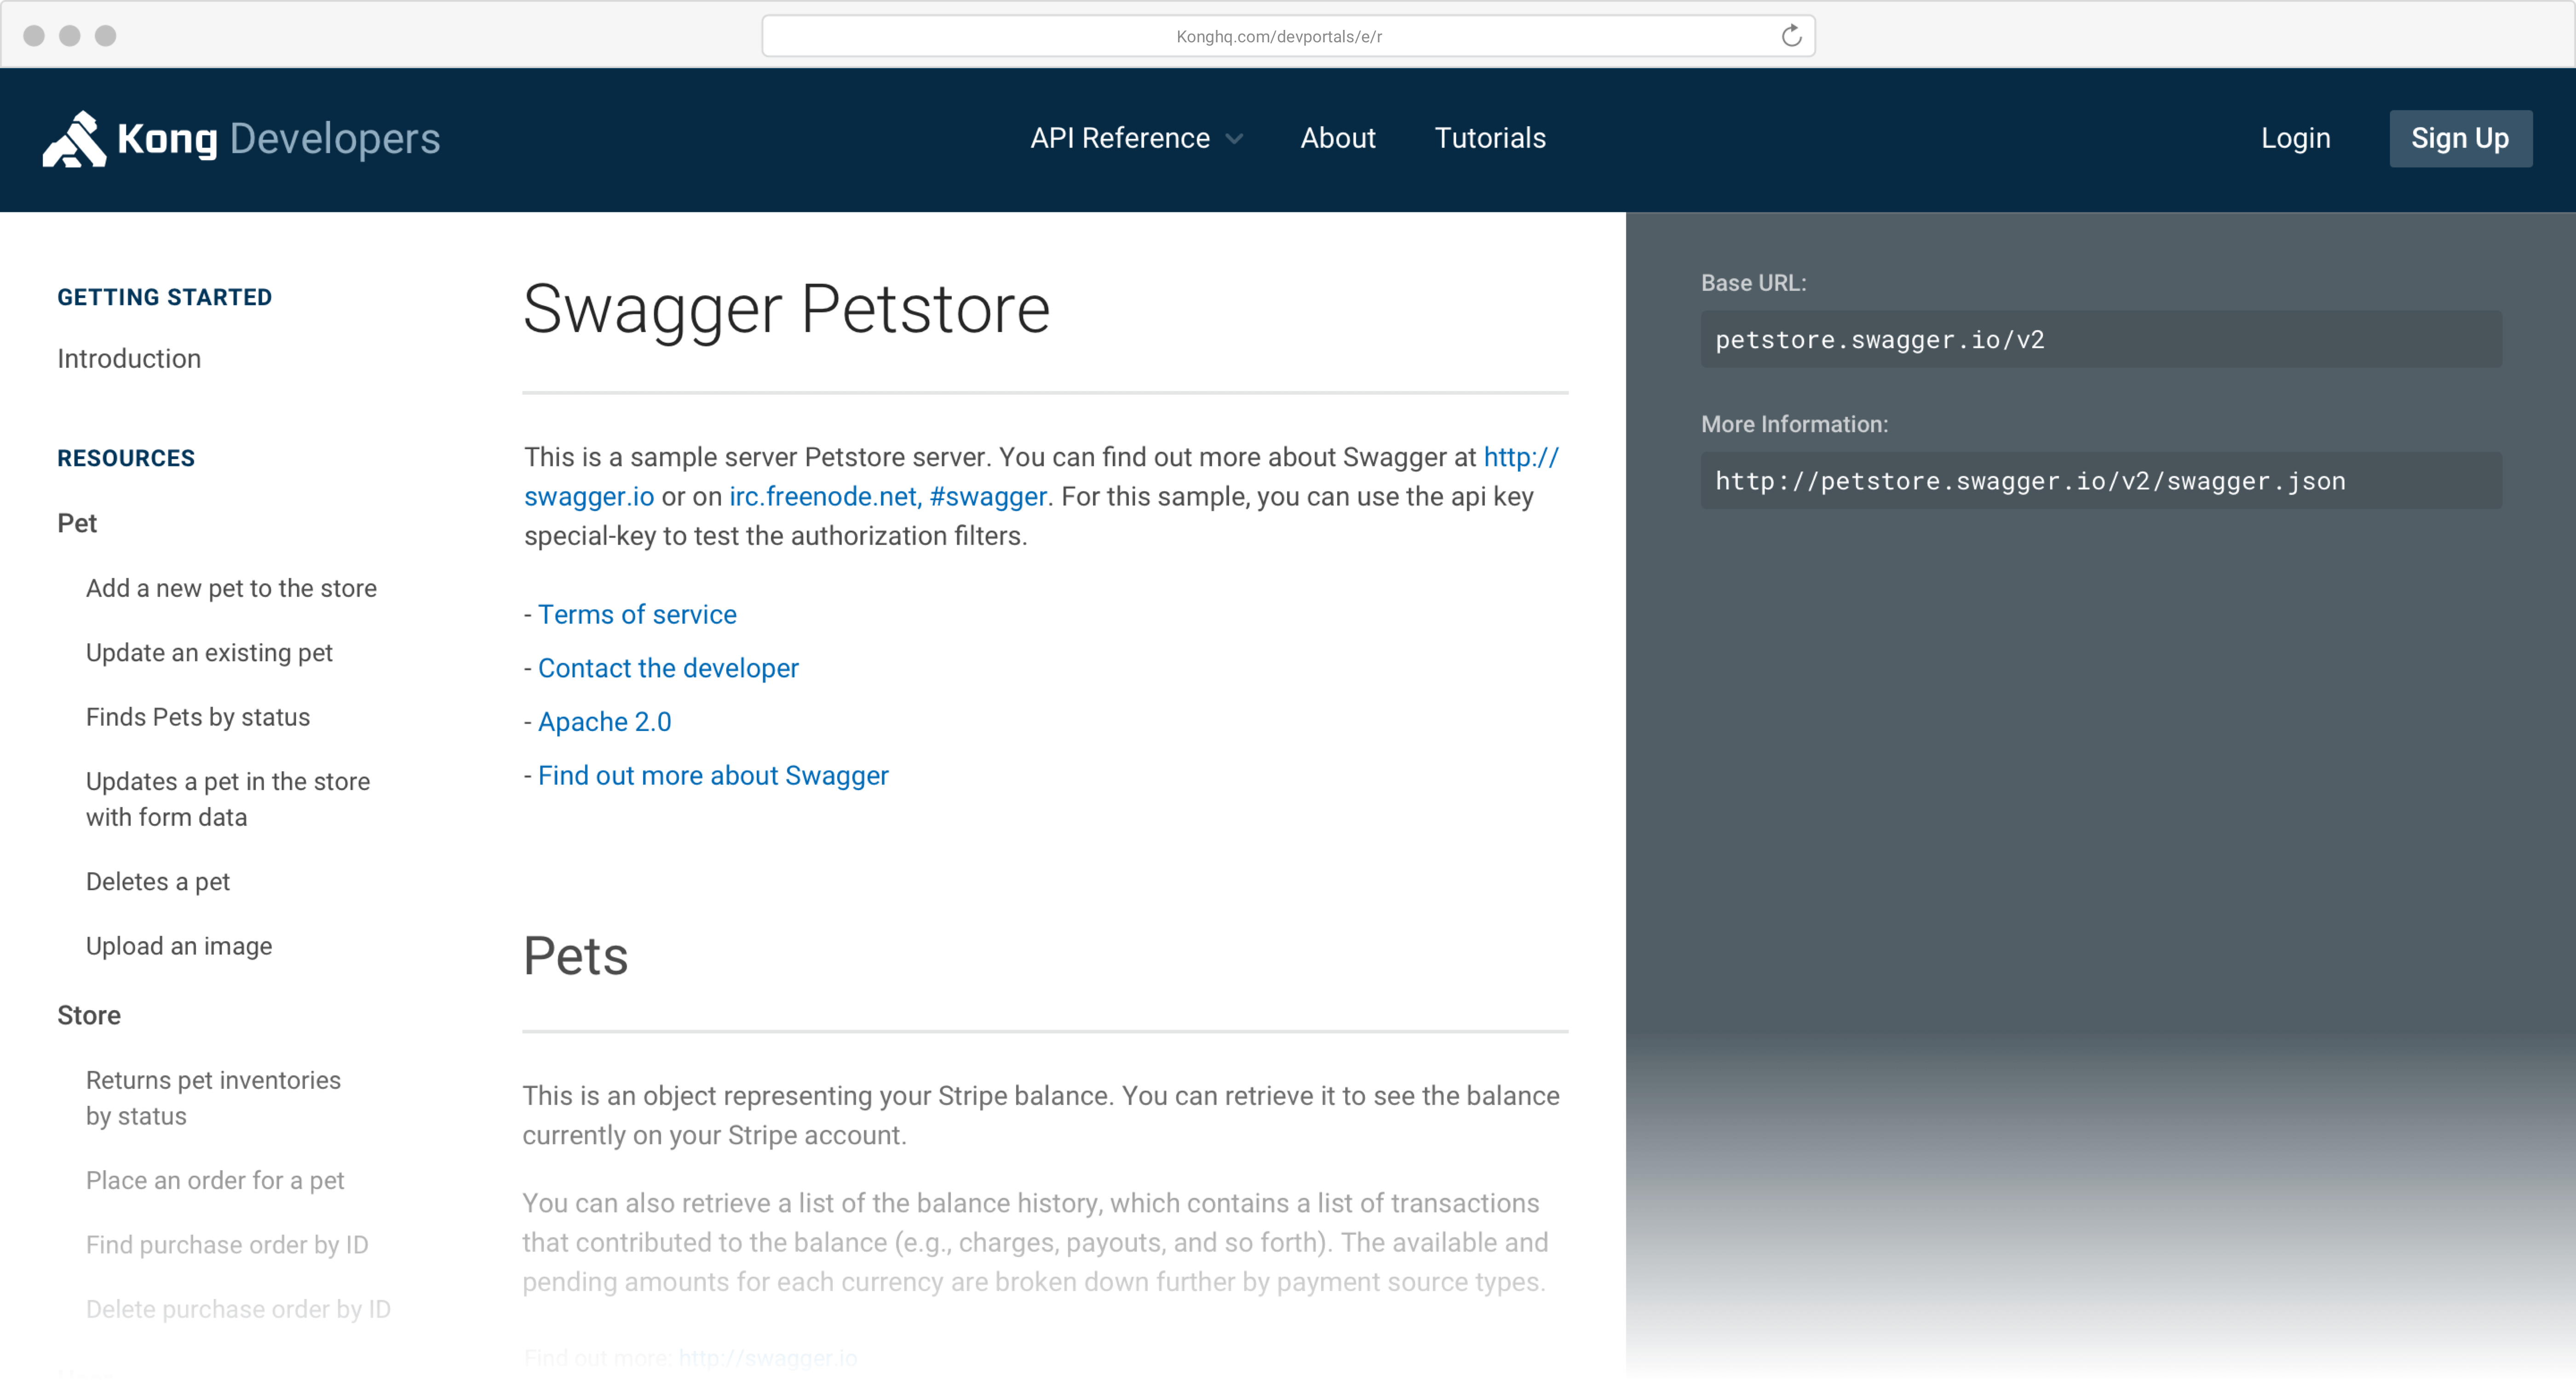This screenshot has height=1380, width=2576.
Task: Click the Base URL petstore.swagger.io/v2 field
Action: (2100, 340)
